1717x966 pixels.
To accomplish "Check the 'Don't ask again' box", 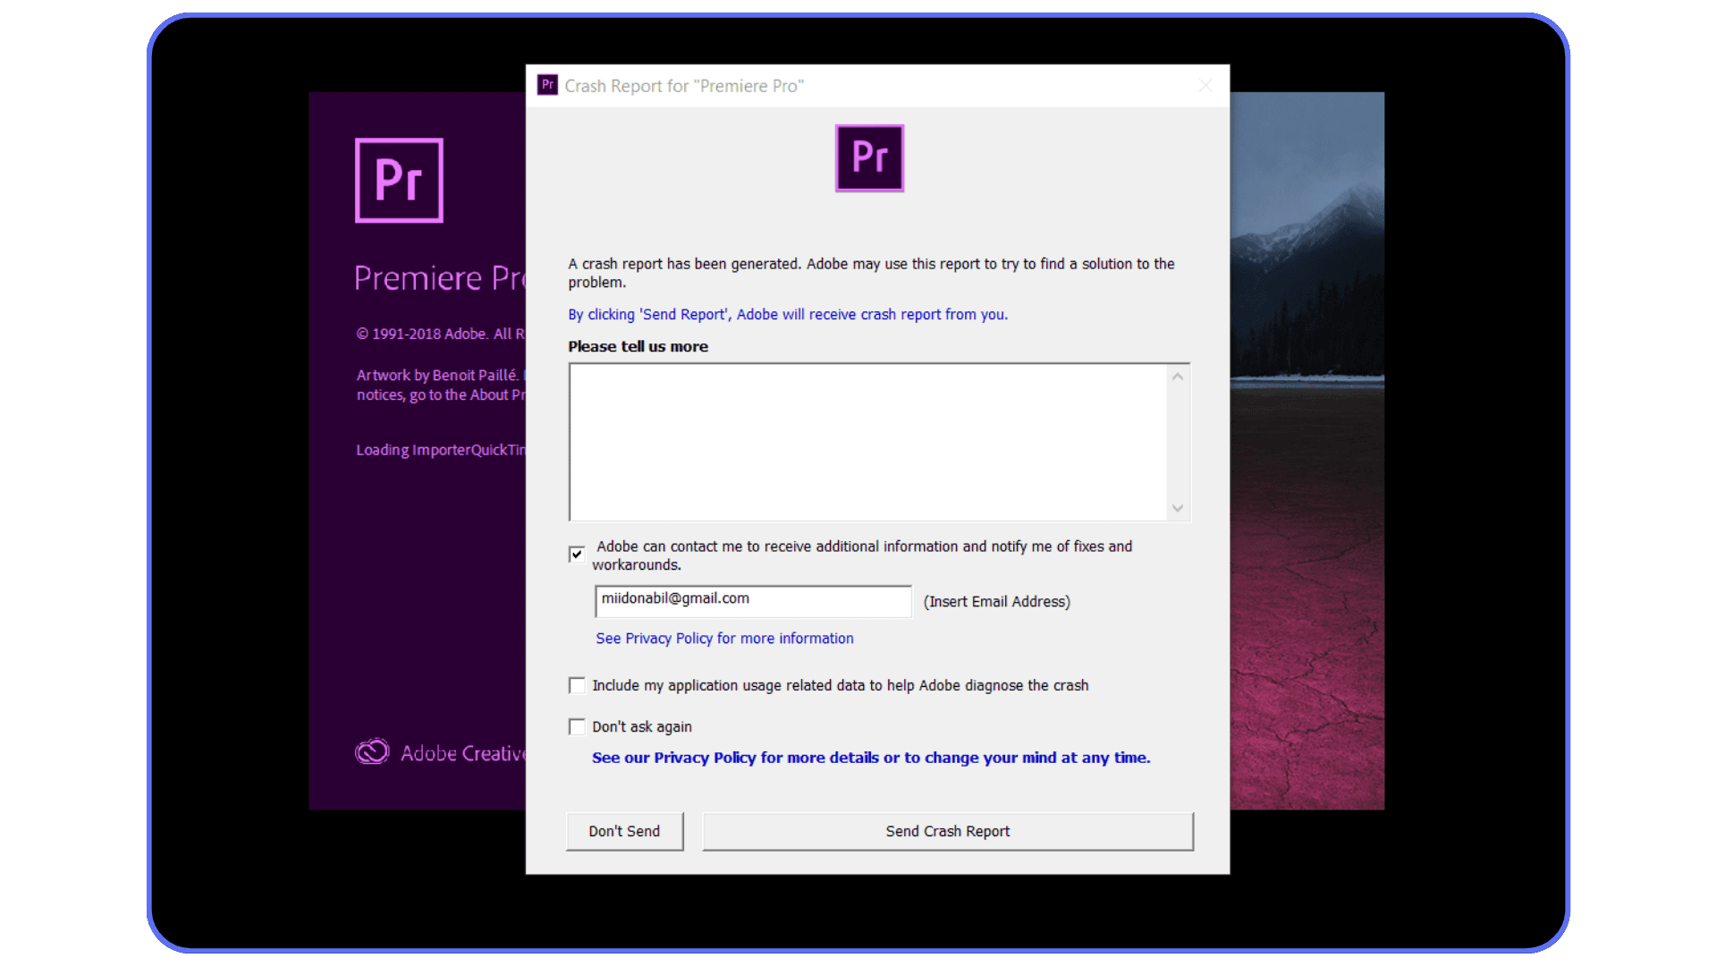I will (x=576, y=726).
